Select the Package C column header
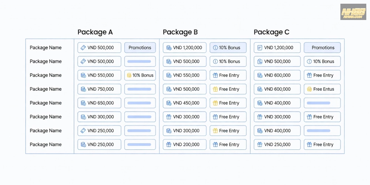The height and width of the screenshot is (185, 370). point(271,32)
